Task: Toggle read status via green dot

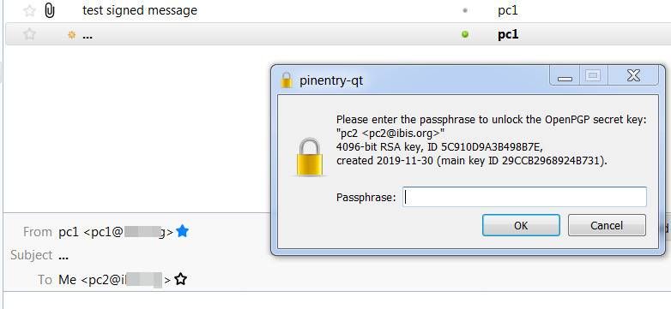Action: pyautogui.click(x=465, y=34)
